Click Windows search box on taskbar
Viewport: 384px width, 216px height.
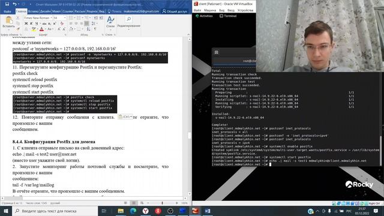(x=55, y=211)
